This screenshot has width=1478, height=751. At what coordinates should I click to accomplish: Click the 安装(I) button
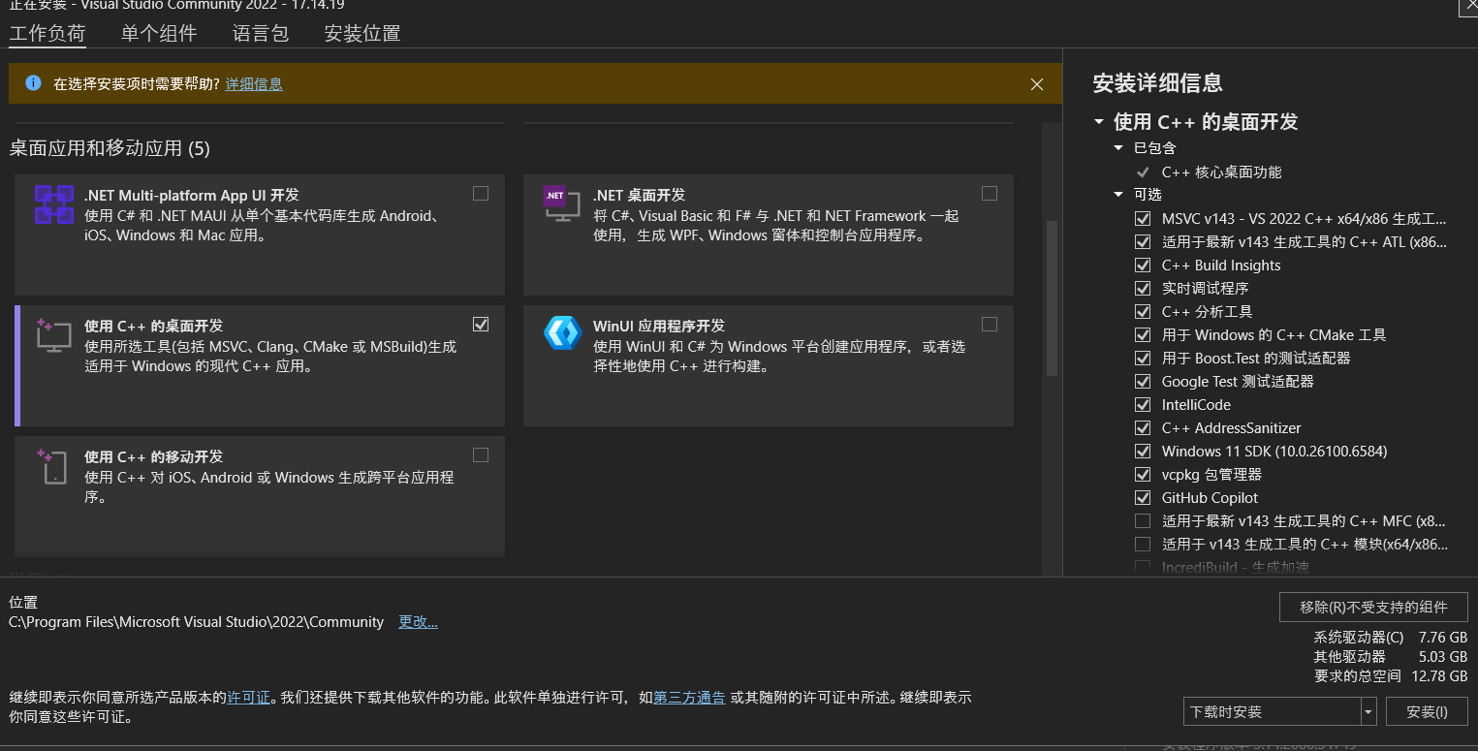(x=1427, y=712)
